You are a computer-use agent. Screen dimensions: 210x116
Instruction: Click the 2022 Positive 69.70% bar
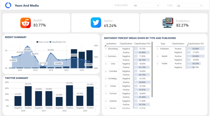[x=70, y=96]
